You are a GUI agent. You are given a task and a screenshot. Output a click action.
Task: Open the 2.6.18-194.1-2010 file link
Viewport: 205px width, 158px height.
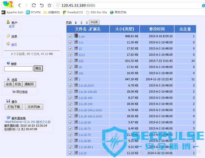(90, 110)
